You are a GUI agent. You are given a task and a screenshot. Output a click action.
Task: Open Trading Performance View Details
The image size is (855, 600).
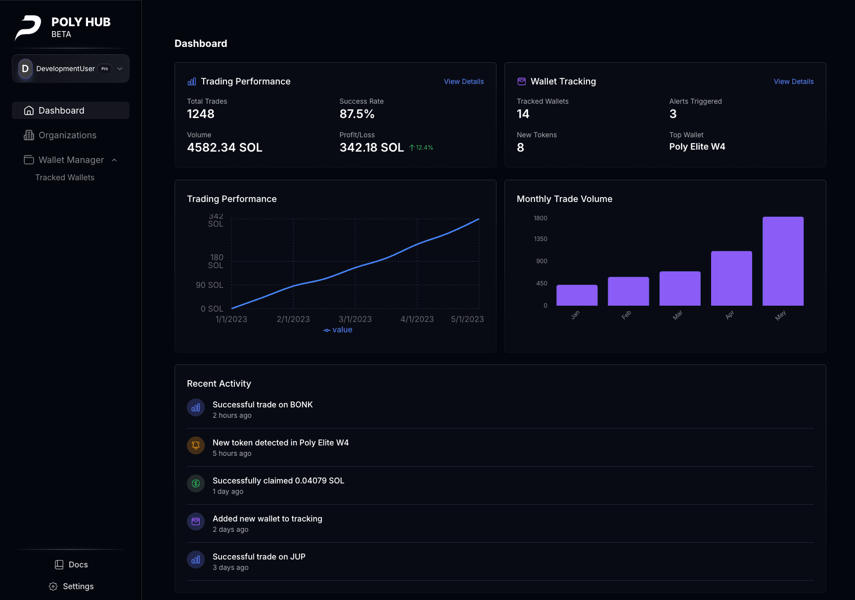tap(463, 81)
